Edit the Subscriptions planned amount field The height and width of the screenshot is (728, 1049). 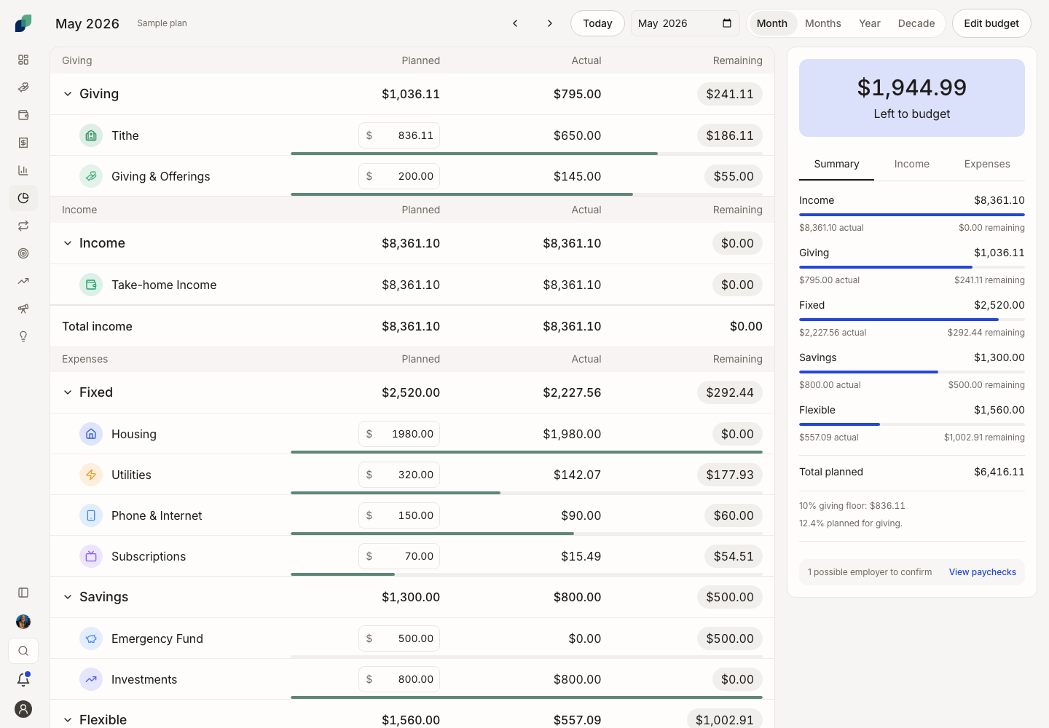point(399,556)
